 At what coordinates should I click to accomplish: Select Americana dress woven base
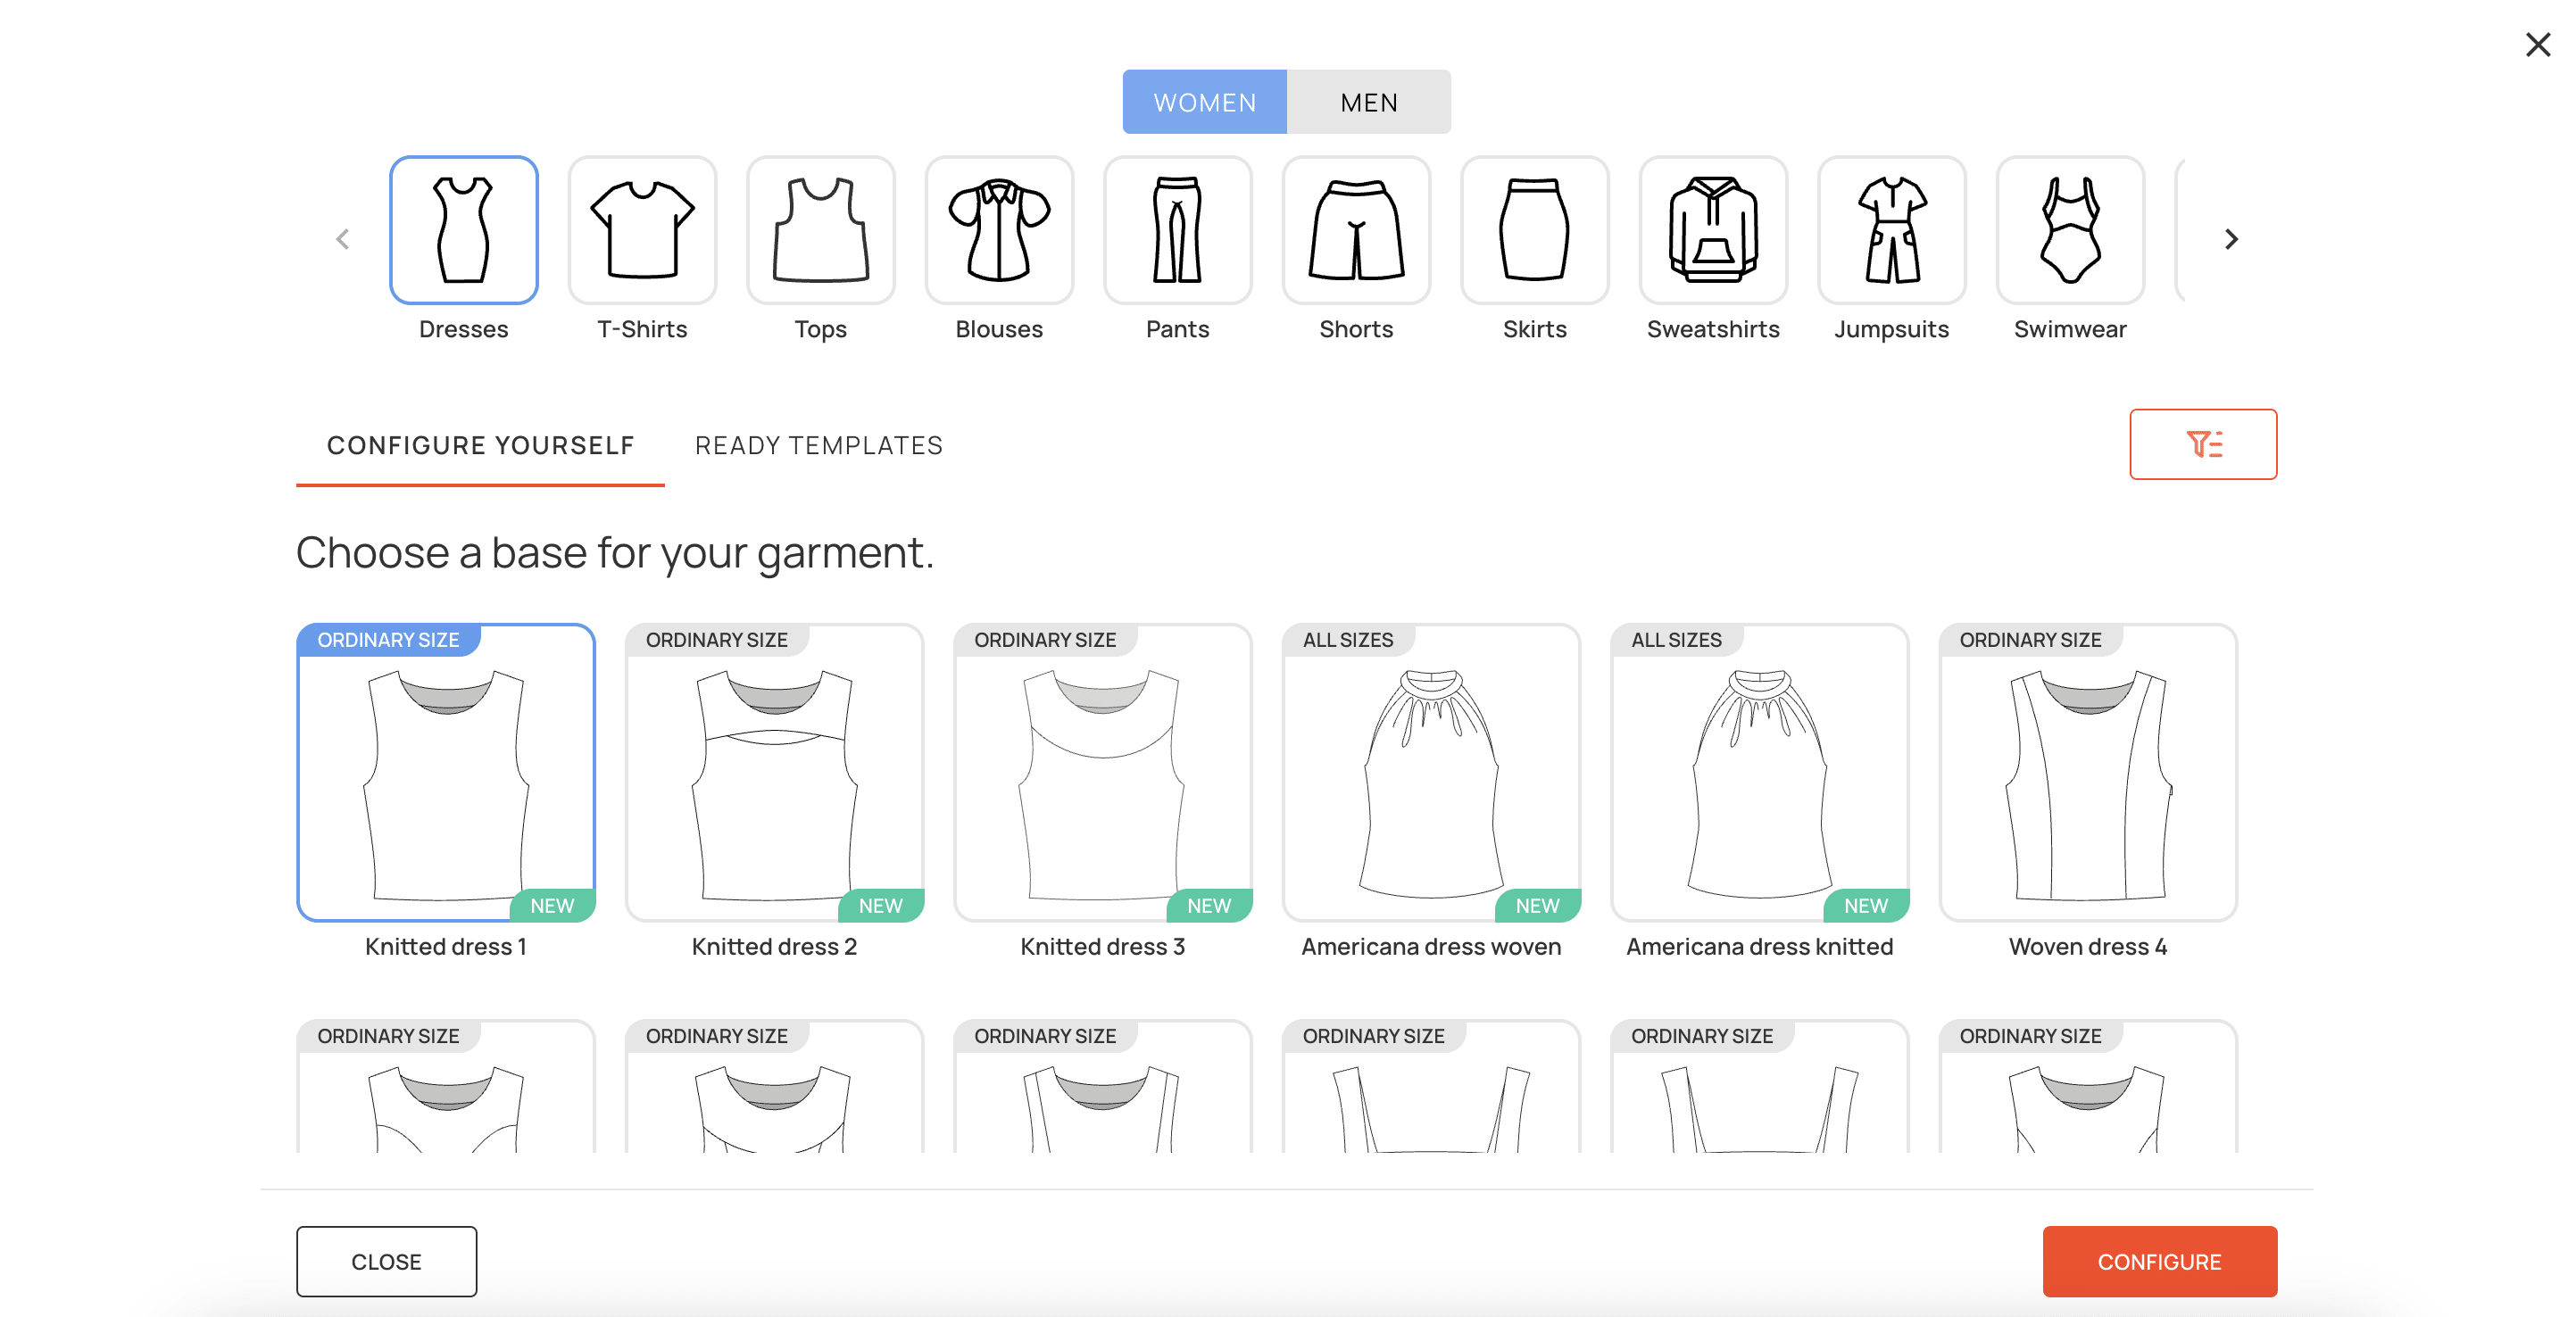pyautogui.click(x=1430, y=773)
